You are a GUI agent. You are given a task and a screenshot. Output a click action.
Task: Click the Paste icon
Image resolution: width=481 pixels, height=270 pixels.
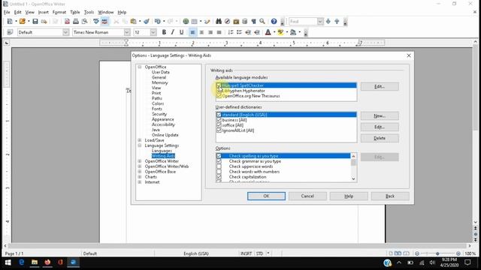[134, 22]
